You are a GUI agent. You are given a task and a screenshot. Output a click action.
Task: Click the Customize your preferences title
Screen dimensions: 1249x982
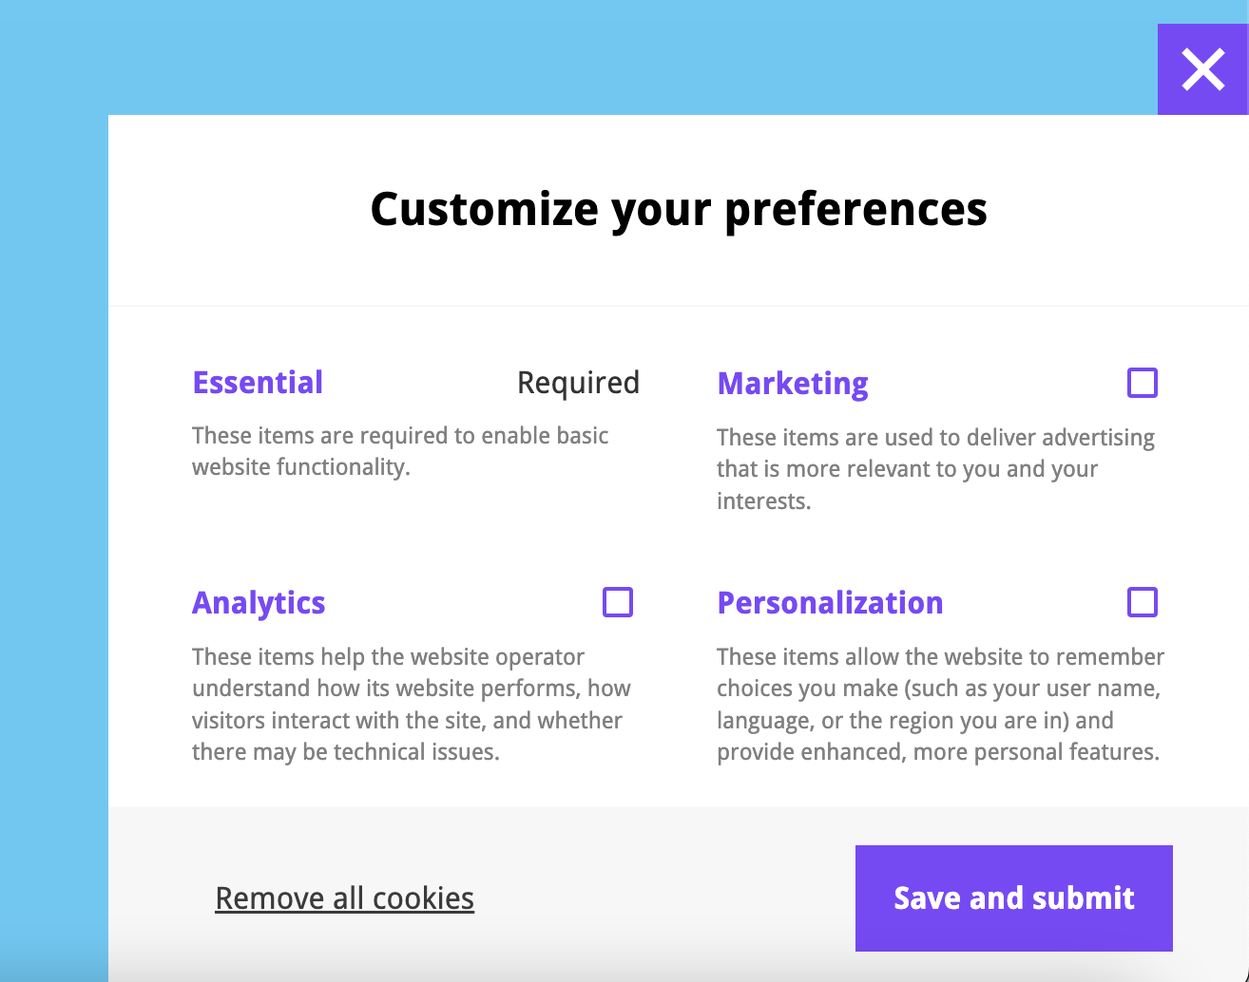[x=680, y=209]
